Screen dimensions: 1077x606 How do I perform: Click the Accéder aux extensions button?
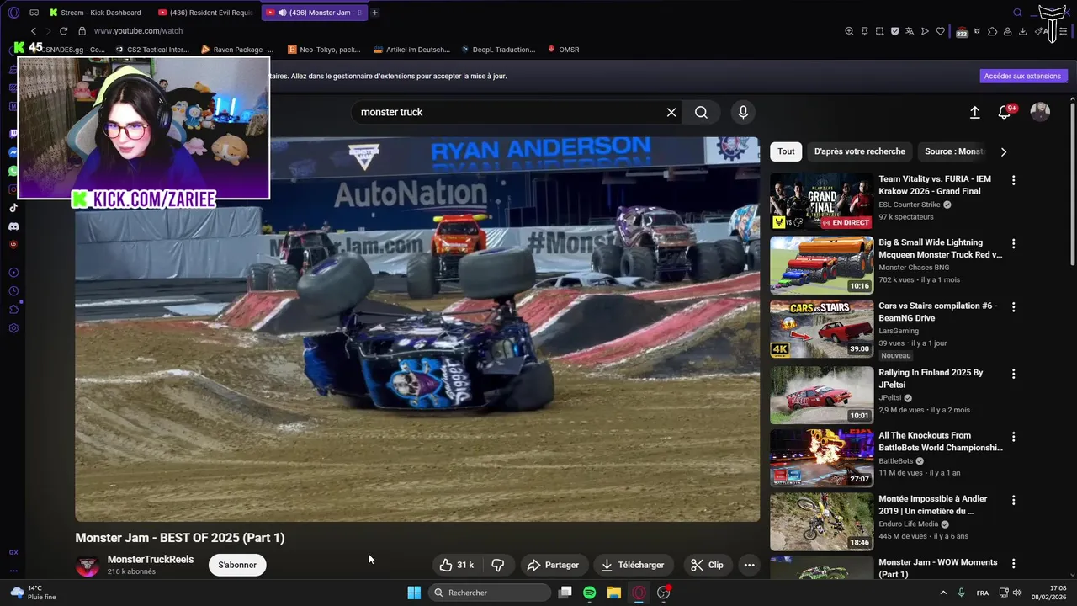(x=1023, y=76)
